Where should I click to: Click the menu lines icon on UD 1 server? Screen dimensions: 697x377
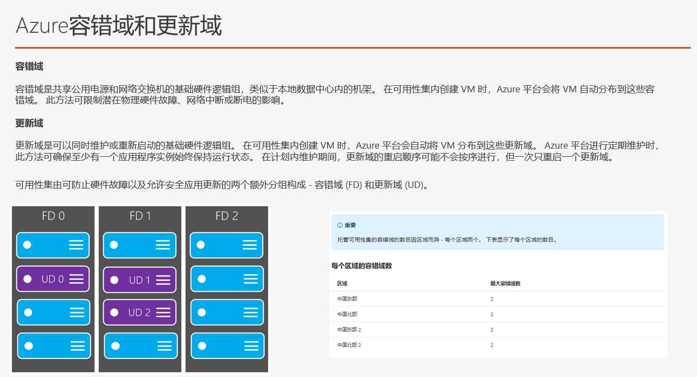(163, 280)
